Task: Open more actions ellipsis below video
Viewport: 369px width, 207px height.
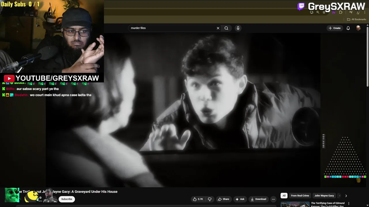Action: [273, 199]
